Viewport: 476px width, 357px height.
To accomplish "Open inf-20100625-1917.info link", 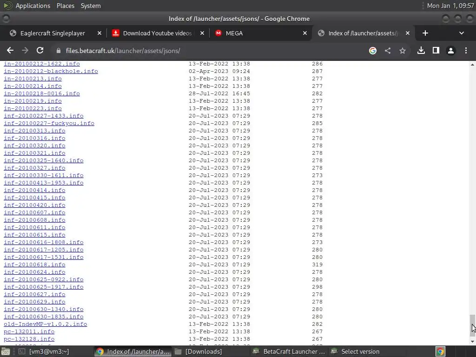I will pyautogui.click(x=43, y=287).
